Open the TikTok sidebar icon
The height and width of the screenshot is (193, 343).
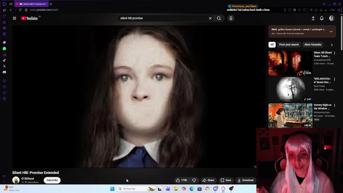pos(4,60)
